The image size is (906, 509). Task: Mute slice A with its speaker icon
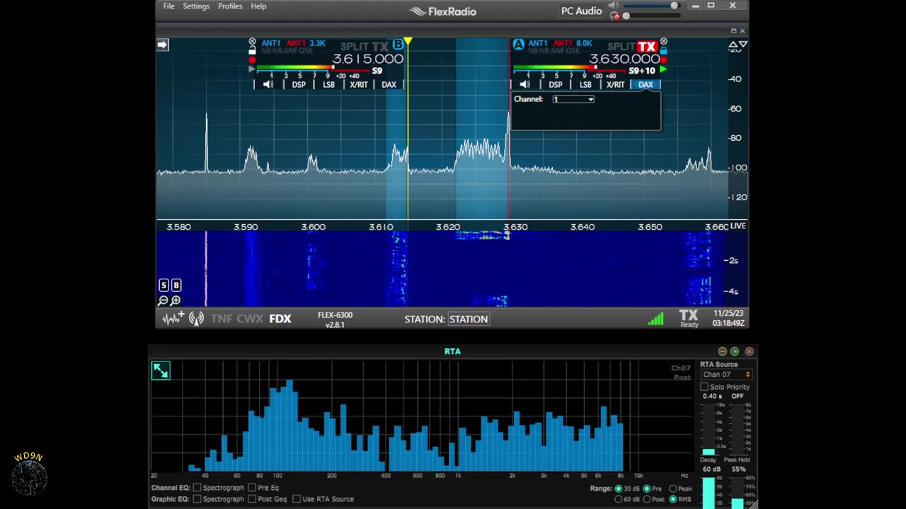coord(524,85)
